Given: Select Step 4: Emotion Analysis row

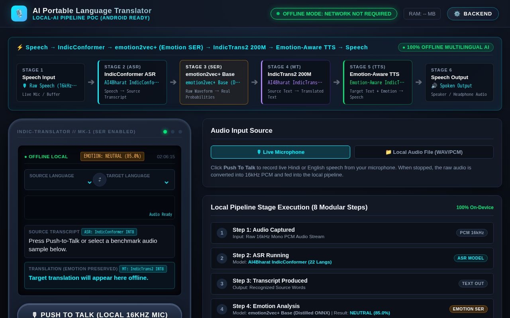Looking at the screenshot, I should 352,309.
